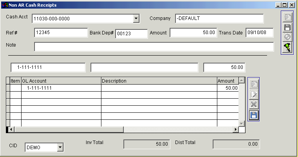298x157 pixels.
Task: Click the GL Account column header
Action: [x=61, y=81]
